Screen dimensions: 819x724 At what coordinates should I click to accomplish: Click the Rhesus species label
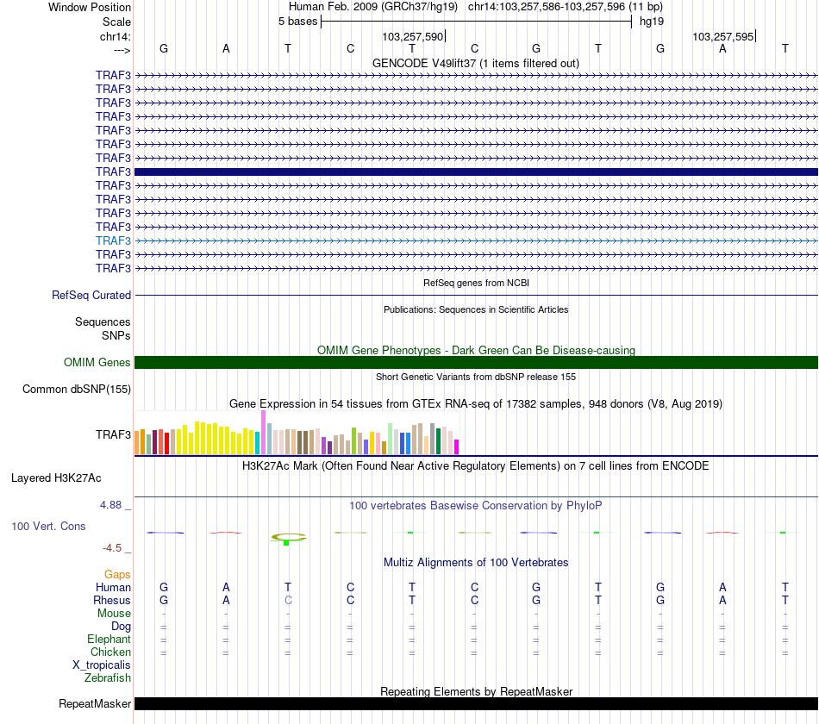click(x=112, y=601)
